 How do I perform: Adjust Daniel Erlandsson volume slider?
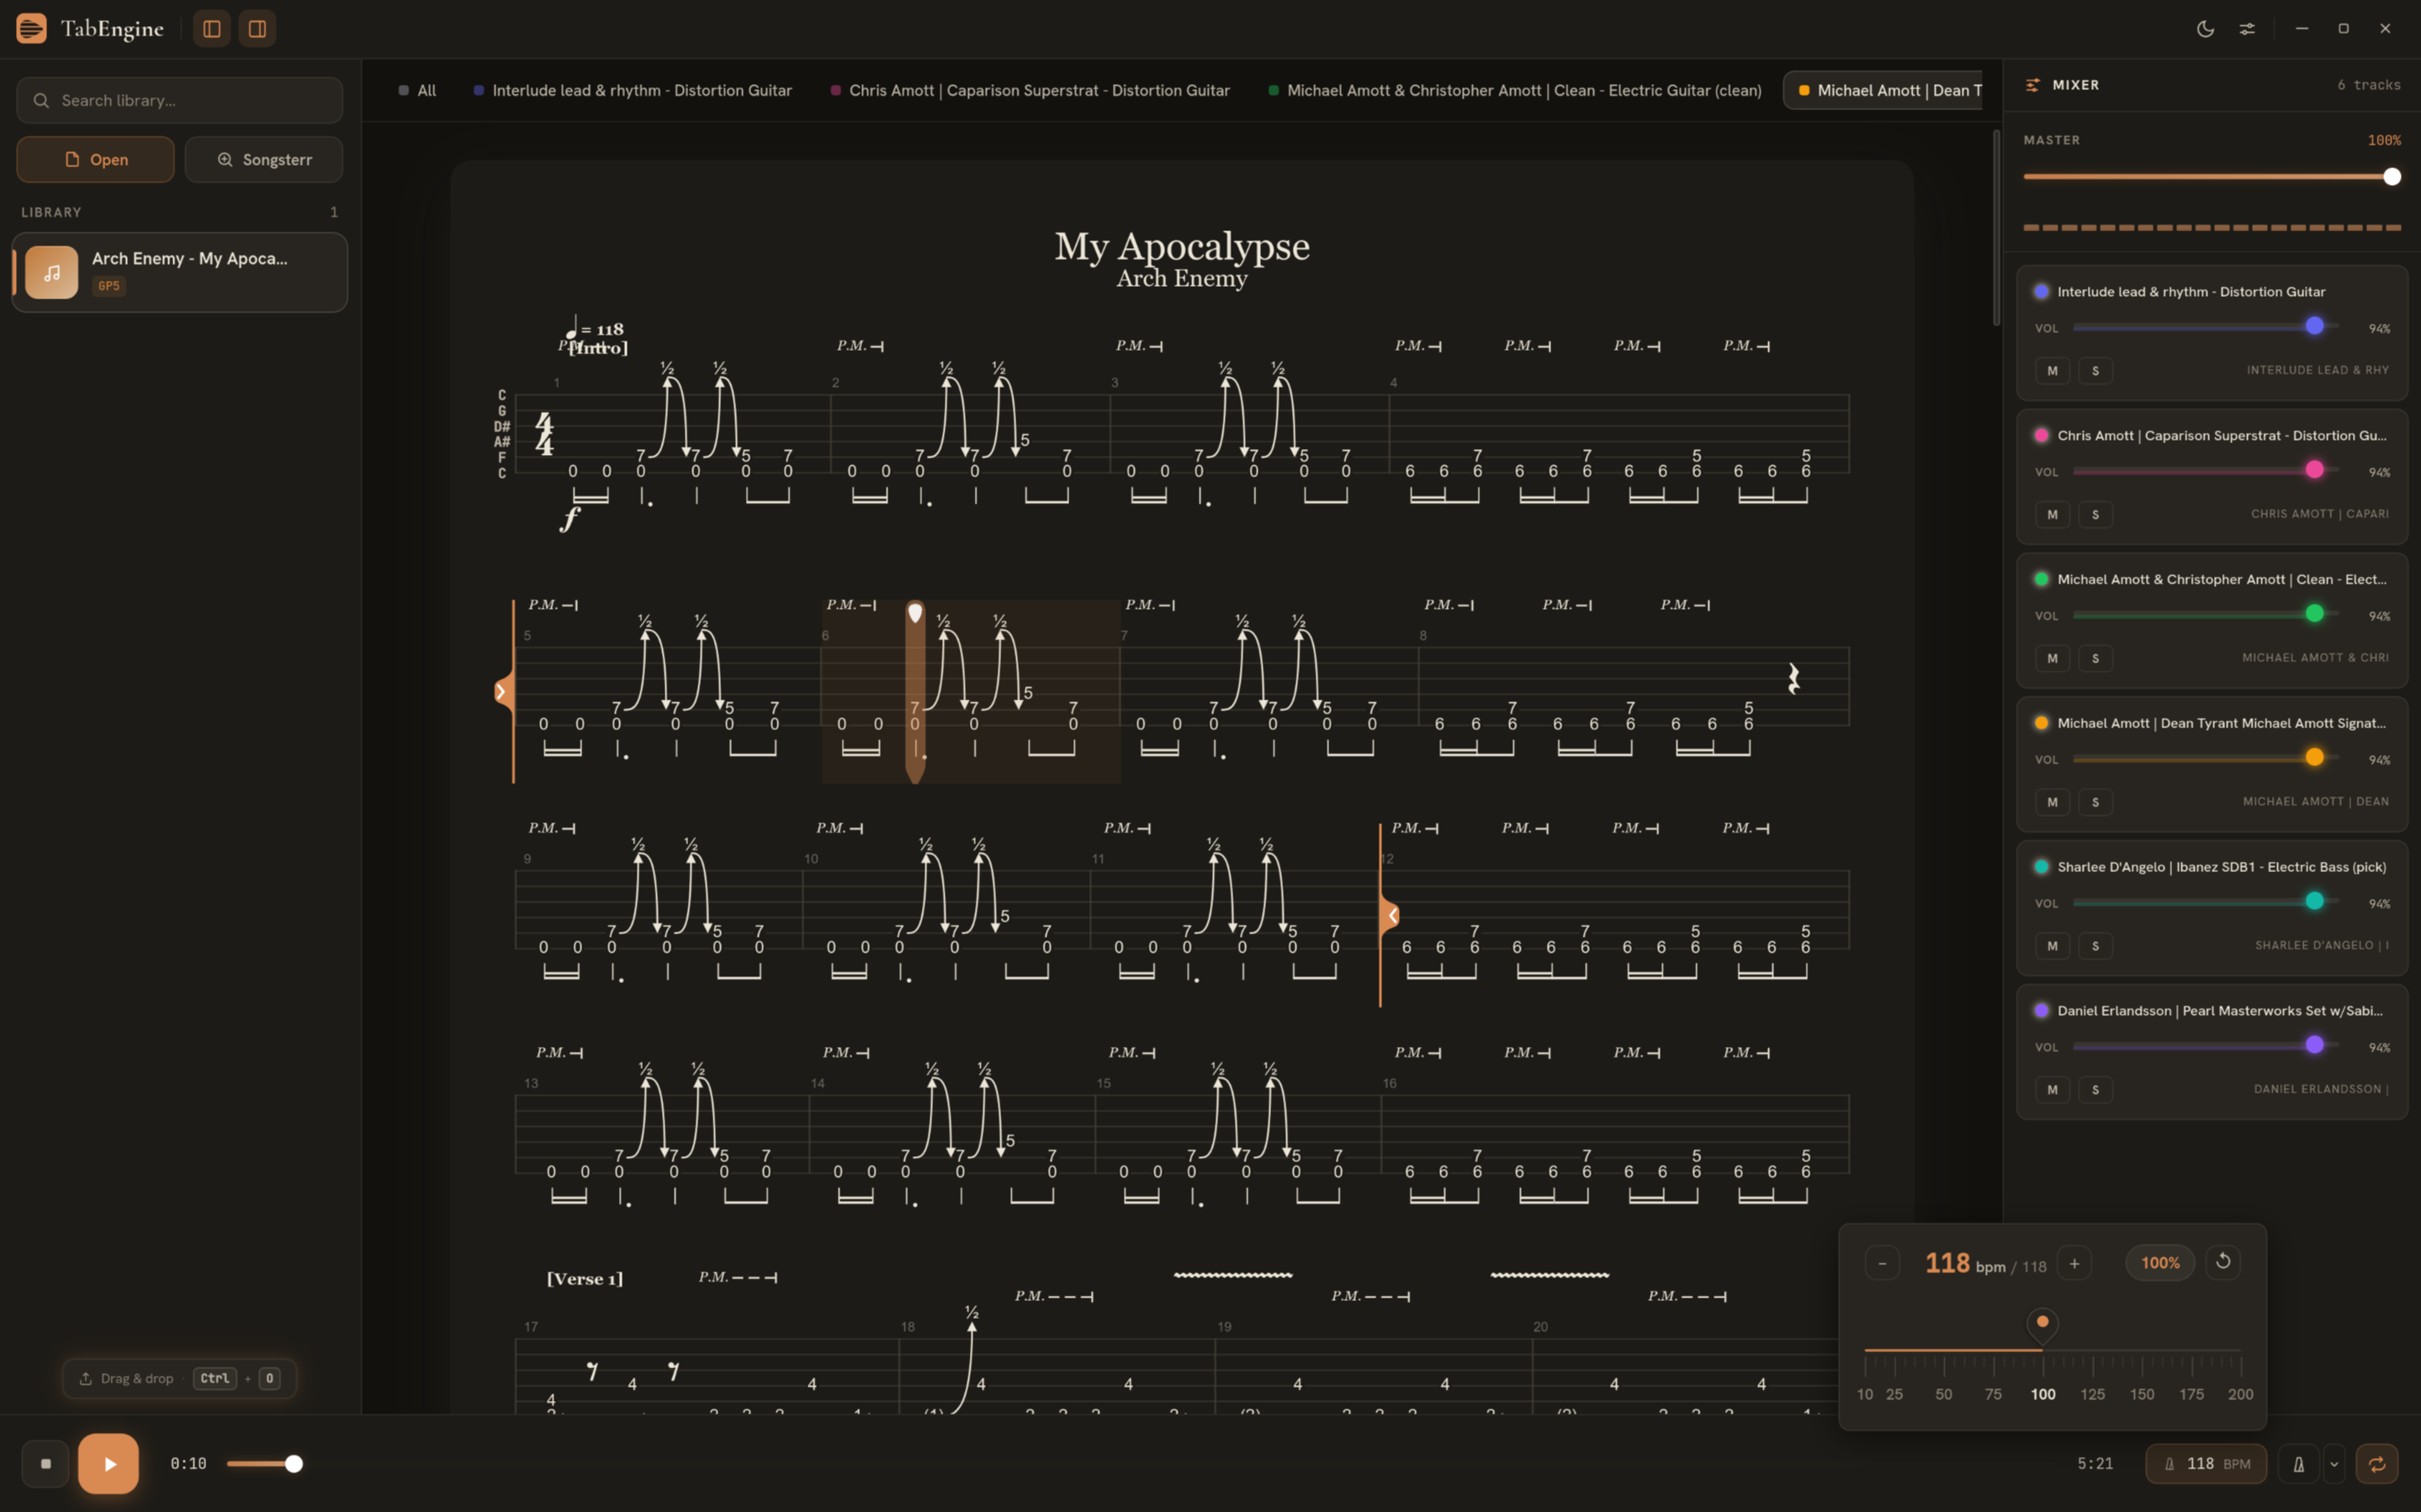pyautogui.click(x=2205, y=1046)
